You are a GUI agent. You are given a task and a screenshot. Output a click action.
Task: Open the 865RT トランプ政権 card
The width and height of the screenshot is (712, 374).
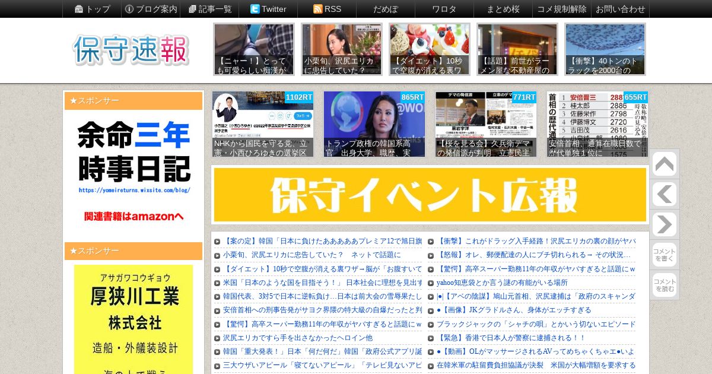tap(374, 124)
